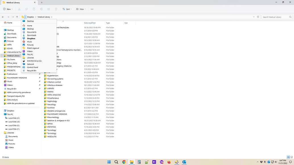Click the Dropbox tray icon
Screen dimensions: 294x165
pyautogui.click(x=261, y=162)
